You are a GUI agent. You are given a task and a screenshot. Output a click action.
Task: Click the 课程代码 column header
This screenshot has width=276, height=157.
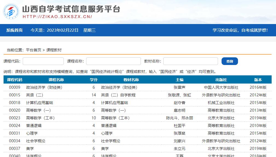click(14, 80)
